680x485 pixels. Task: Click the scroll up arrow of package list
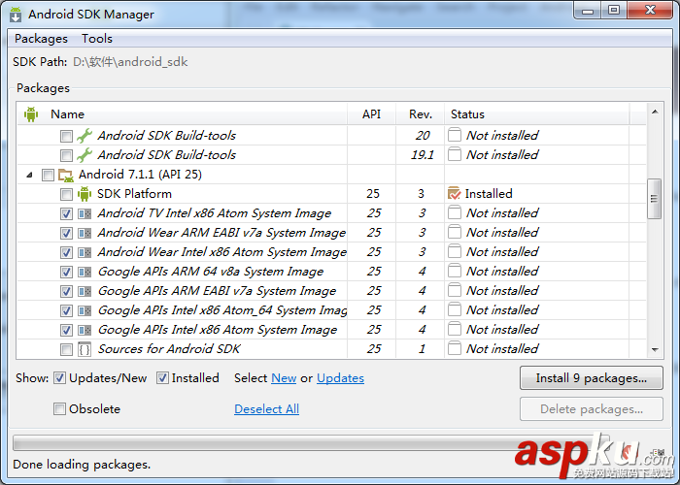point(655,113)
